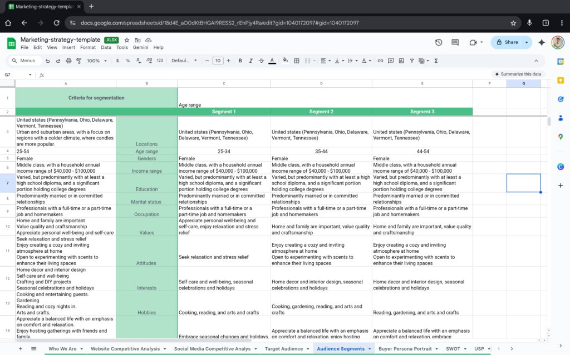This screenshot has width=570, height=355.
Task: Click the font size input field
Action: coord(218,61)
